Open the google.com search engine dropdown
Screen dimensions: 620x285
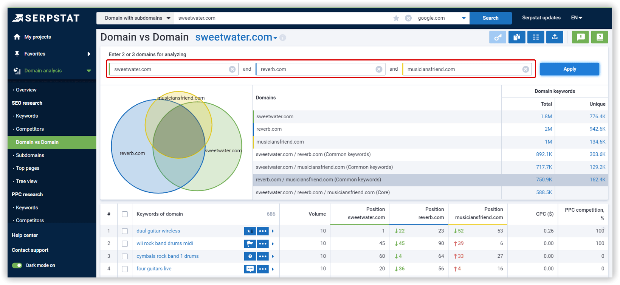coord(442,18)
